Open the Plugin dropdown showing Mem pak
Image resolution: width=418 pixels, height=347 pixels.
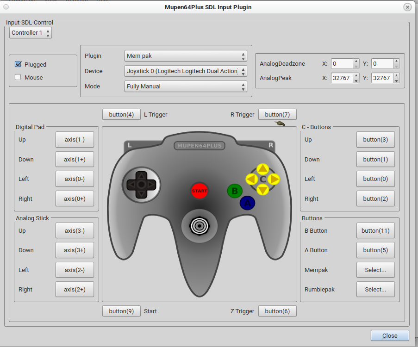tap(185, 56)
